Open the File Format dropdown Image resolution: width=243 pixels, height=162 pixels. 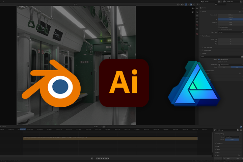point(231,65)
